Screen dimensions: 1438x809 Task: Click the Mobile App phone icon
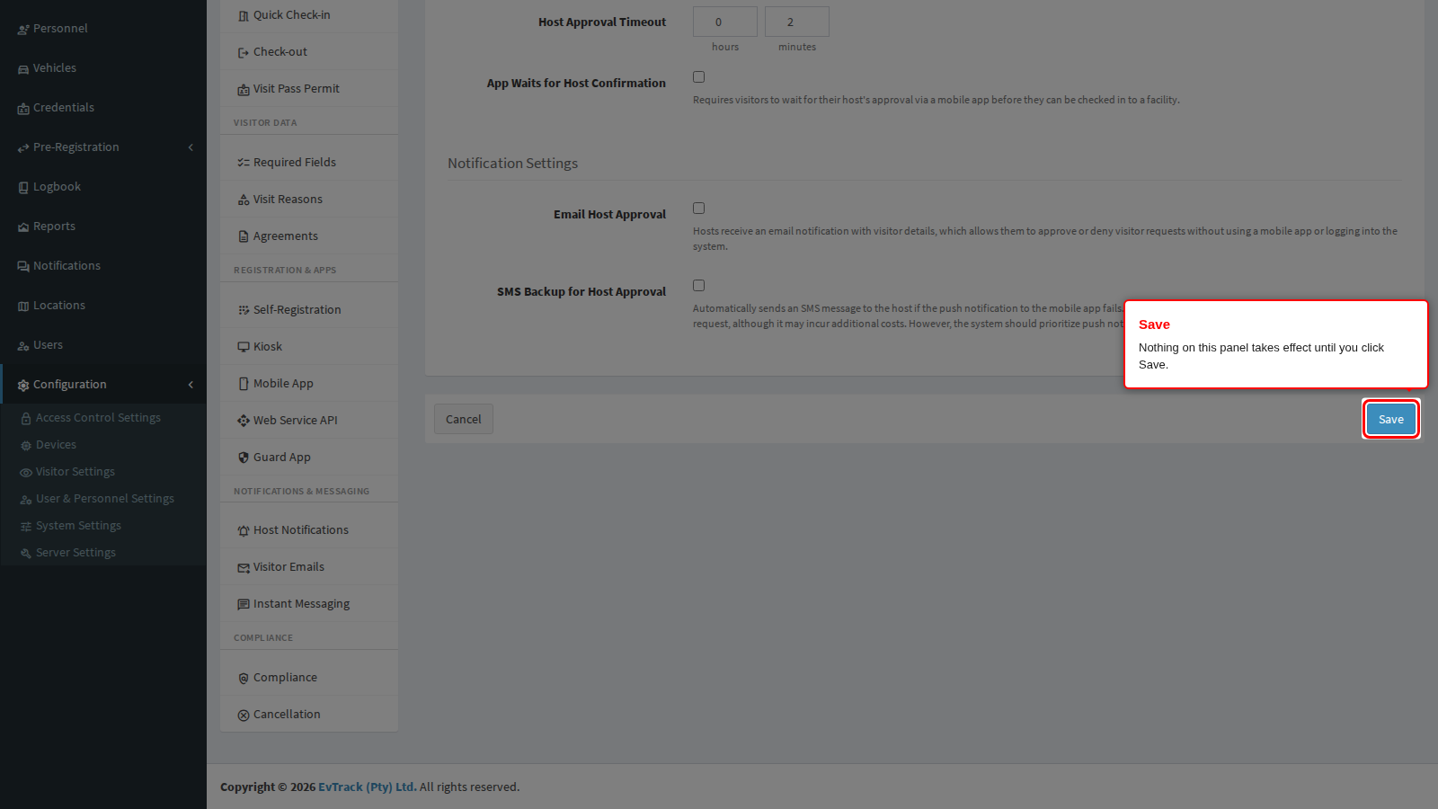tap(244, 384)
